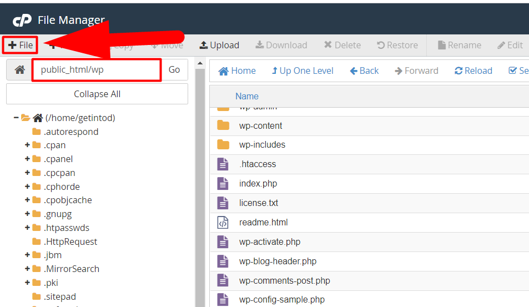Click the Forward navigation link
Viewport: 529px width, 307px height.
click(416, 71)
